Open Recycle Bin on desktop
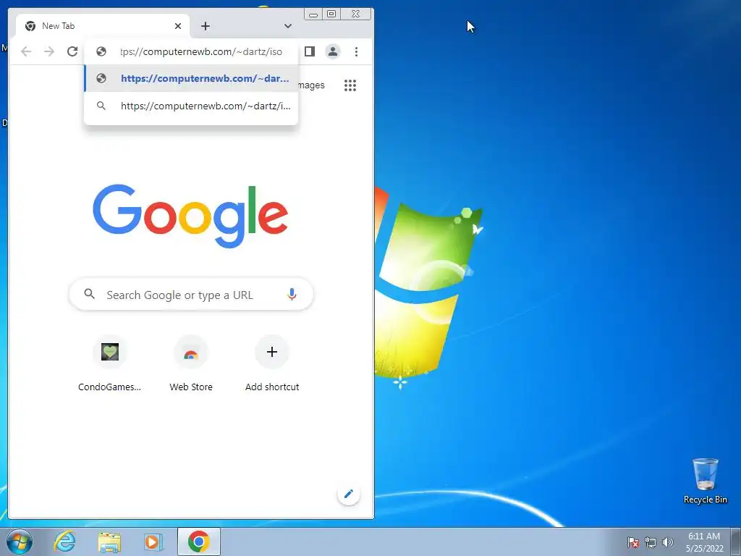741x556 pixels. pos(705,481)
